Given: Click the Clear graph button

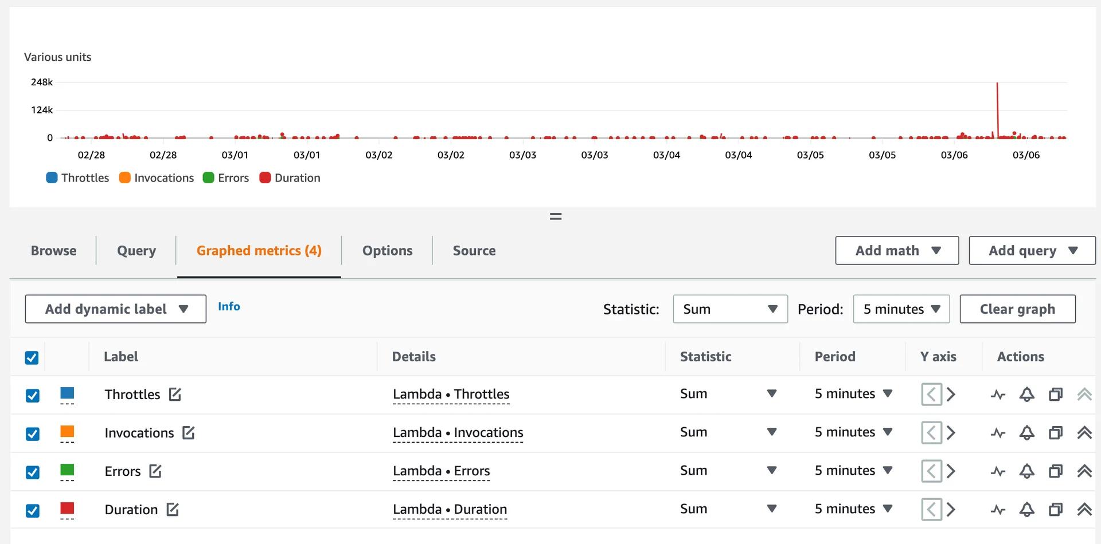Looking at the screenshot, I should pos(1017,309).
